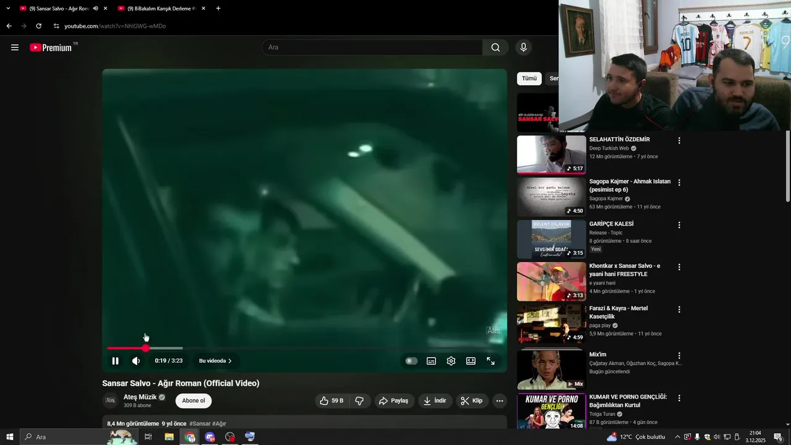Image resolution: width=791 pixels, height=445 pixels.
Task: Click the #Ağır hashtag link
Action: tap(219, 423)
